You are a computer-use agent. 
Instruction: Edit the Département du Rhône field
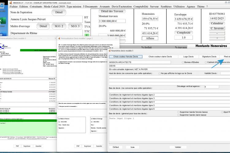pos(47,33)
